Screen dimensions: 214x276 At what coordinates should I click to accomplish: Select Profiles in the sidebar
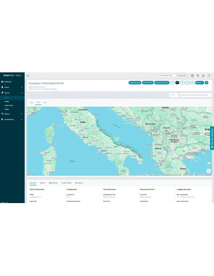point(7,102)
